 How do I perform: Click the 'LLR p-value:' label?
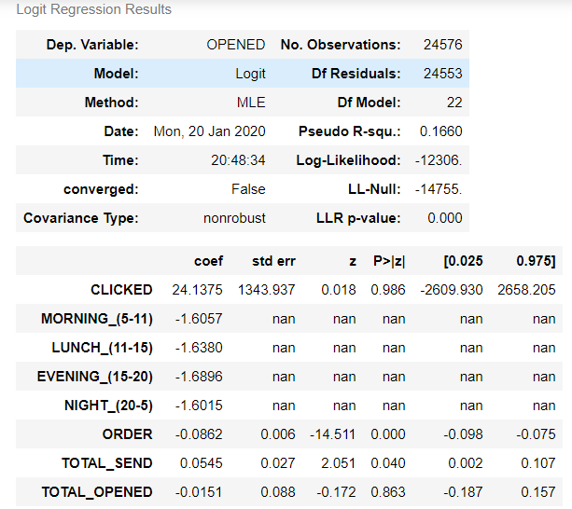tap(358, 218)
